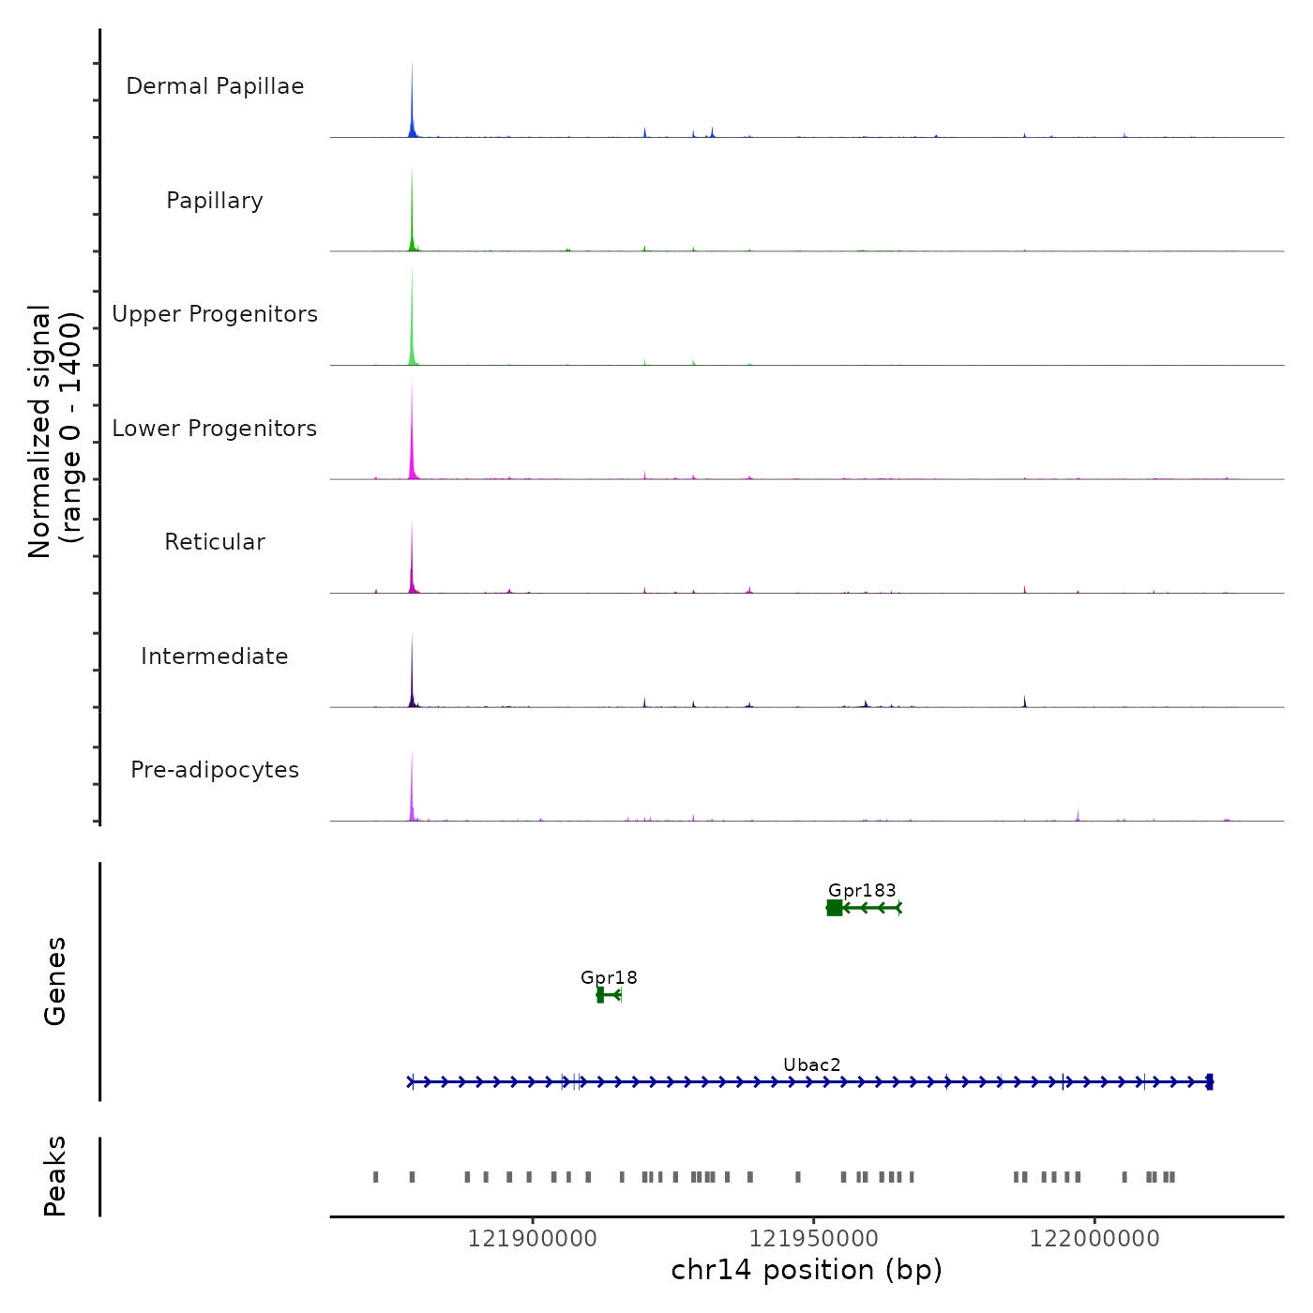This screenshot has width=1313, height=1313.
Task: Click the Pre-adipocytes track label
Action: pyautogui.click(x=215, y=770)
